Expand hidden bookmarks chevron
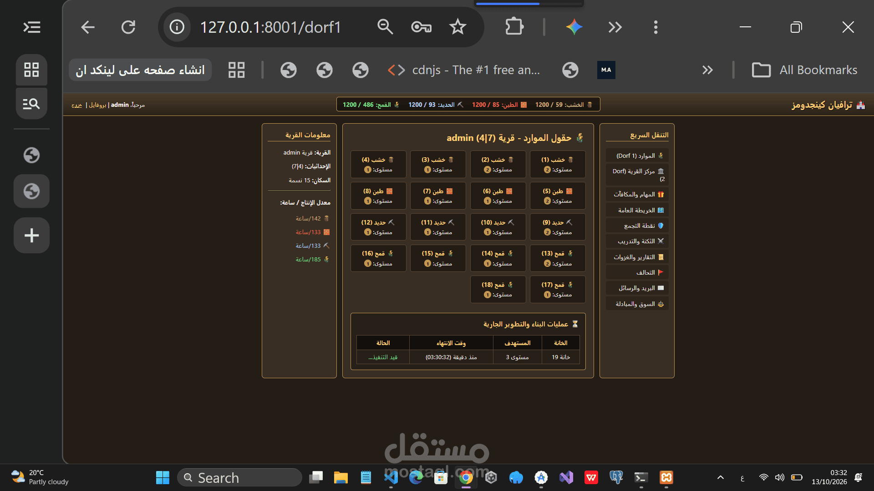Screen dimensions: 874x491 (707, 70)
